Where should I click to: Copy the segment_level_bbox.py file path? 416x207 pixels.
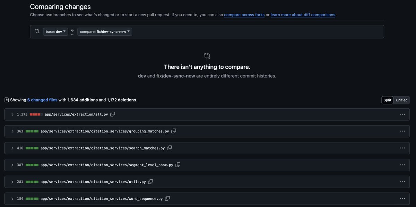(x=178, y=165)
